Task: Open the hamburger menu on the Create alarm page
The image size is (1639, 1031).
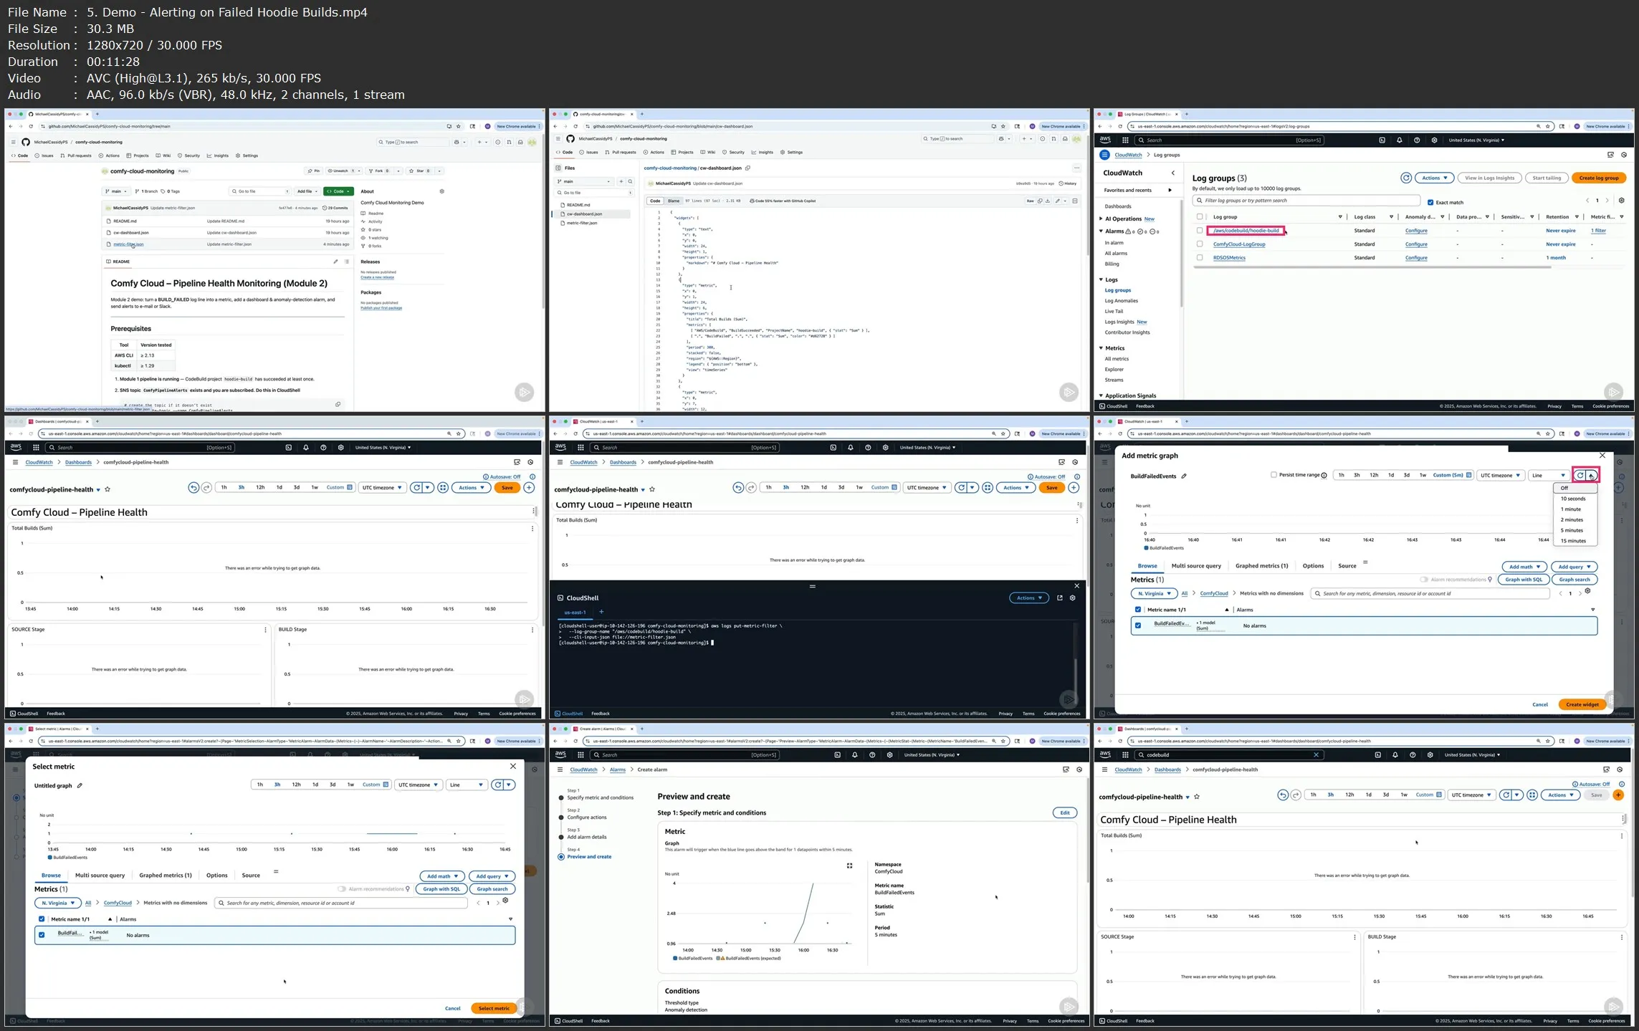Action: [x=560, y=769]
